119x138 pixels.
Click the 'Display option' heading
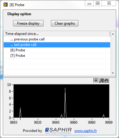click(x=19, y=14)
